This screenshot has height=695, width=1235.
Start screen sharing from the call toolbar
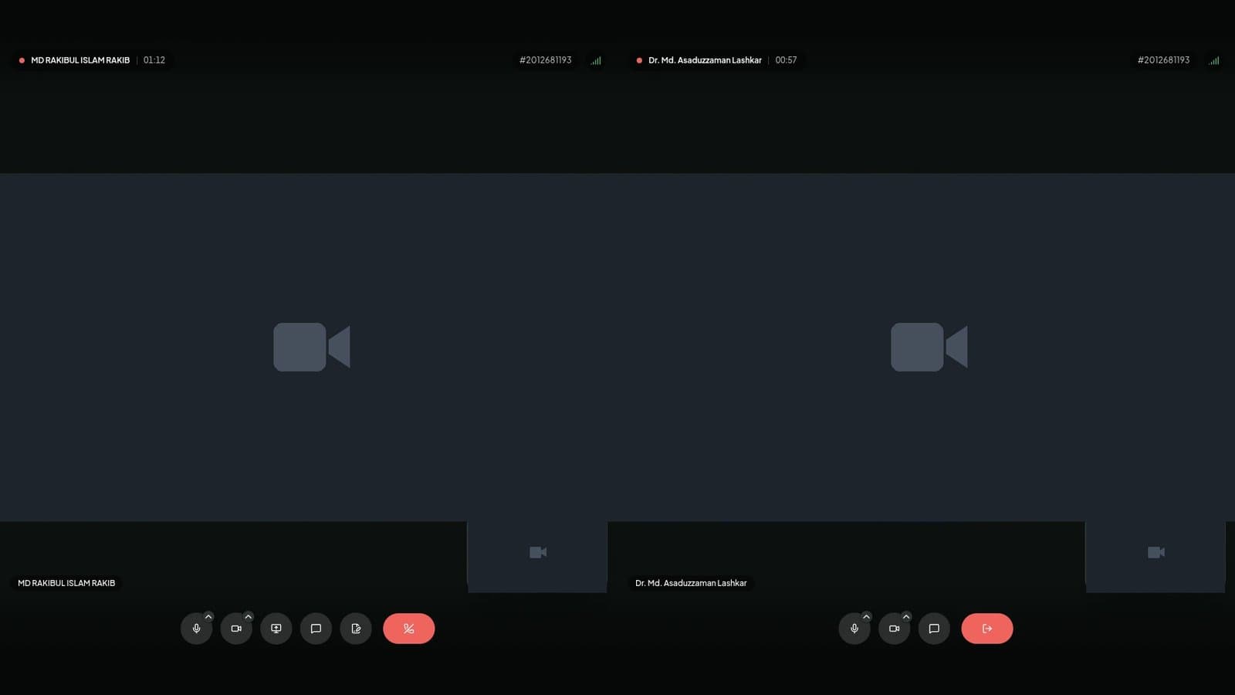click(x=276, y=629)
